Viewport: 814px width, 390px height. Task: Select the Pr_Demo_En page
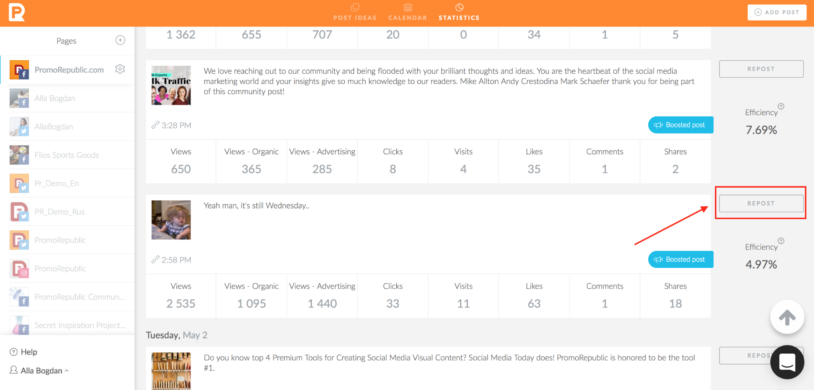pyautogui.click(x=67, y=183)
